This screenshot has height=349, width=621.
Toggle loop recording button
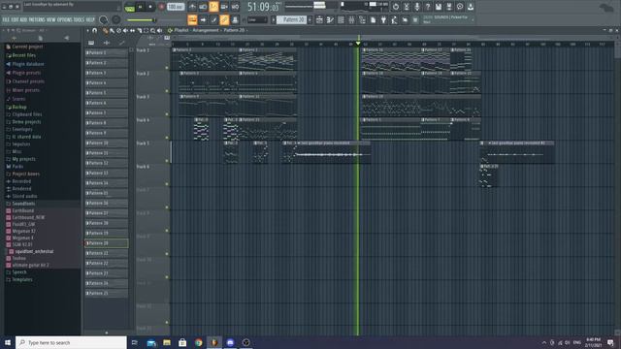click(x=235, y=7)
